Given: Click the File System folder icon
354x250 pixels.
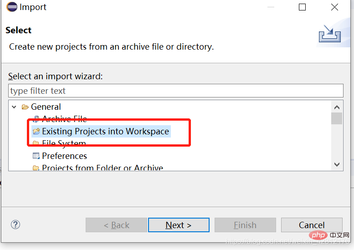Looking at the screenshot, I should 36,143.
